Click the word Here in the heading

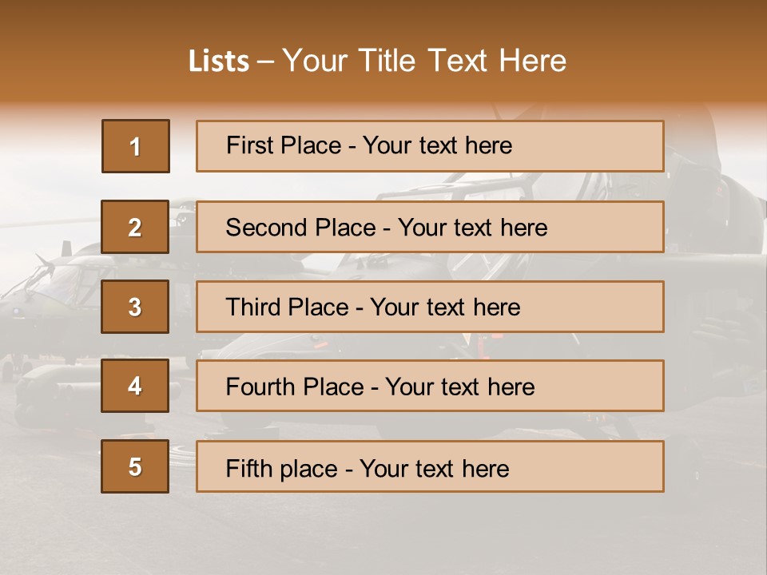(532, 61)
